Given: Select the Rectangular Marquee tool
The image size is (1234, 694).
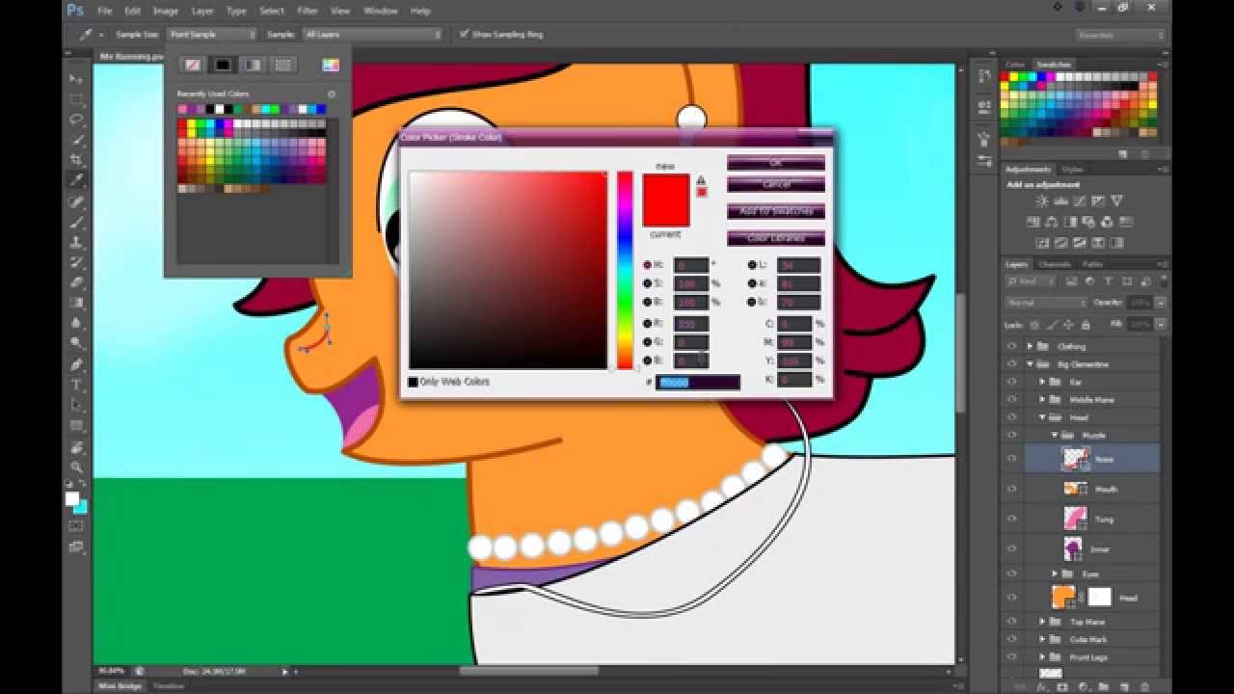Looking at the screenshot, I should click(76, 99).
